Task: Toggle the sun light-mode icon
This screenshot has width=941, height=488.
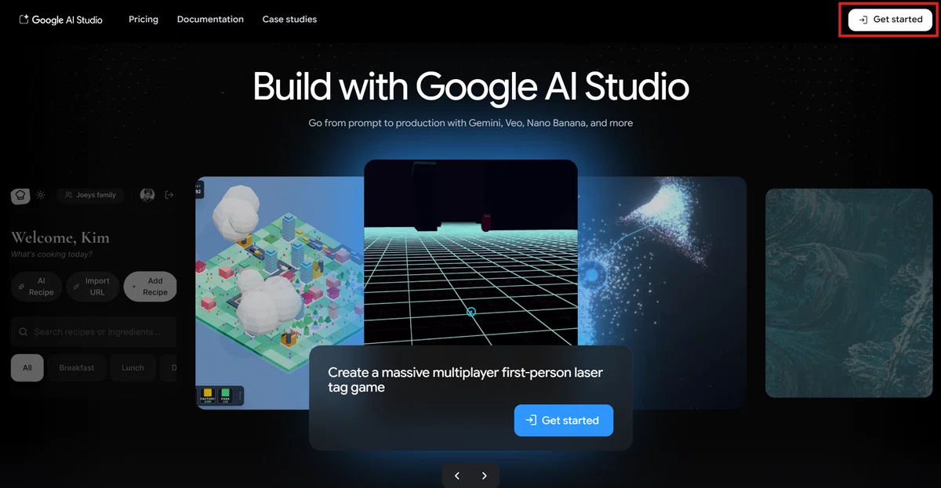Action: tap(41, 195)
